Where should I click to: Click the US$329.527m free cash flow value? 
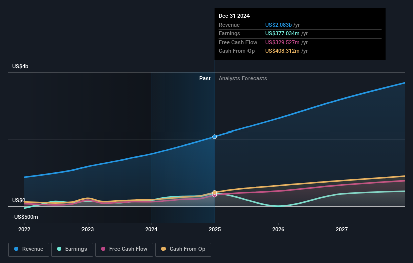tap(282, 42)
